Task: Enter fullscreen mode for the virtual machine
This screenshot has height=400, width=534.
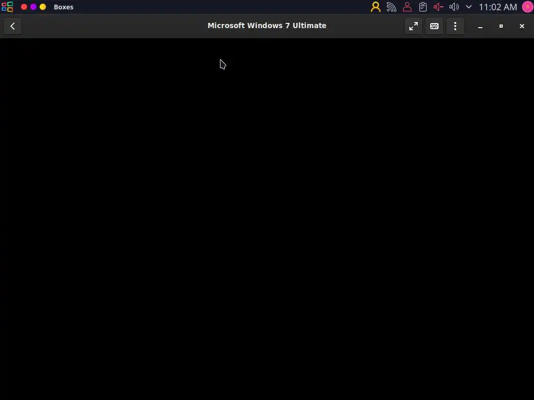Action: click(x=414, y=26)
